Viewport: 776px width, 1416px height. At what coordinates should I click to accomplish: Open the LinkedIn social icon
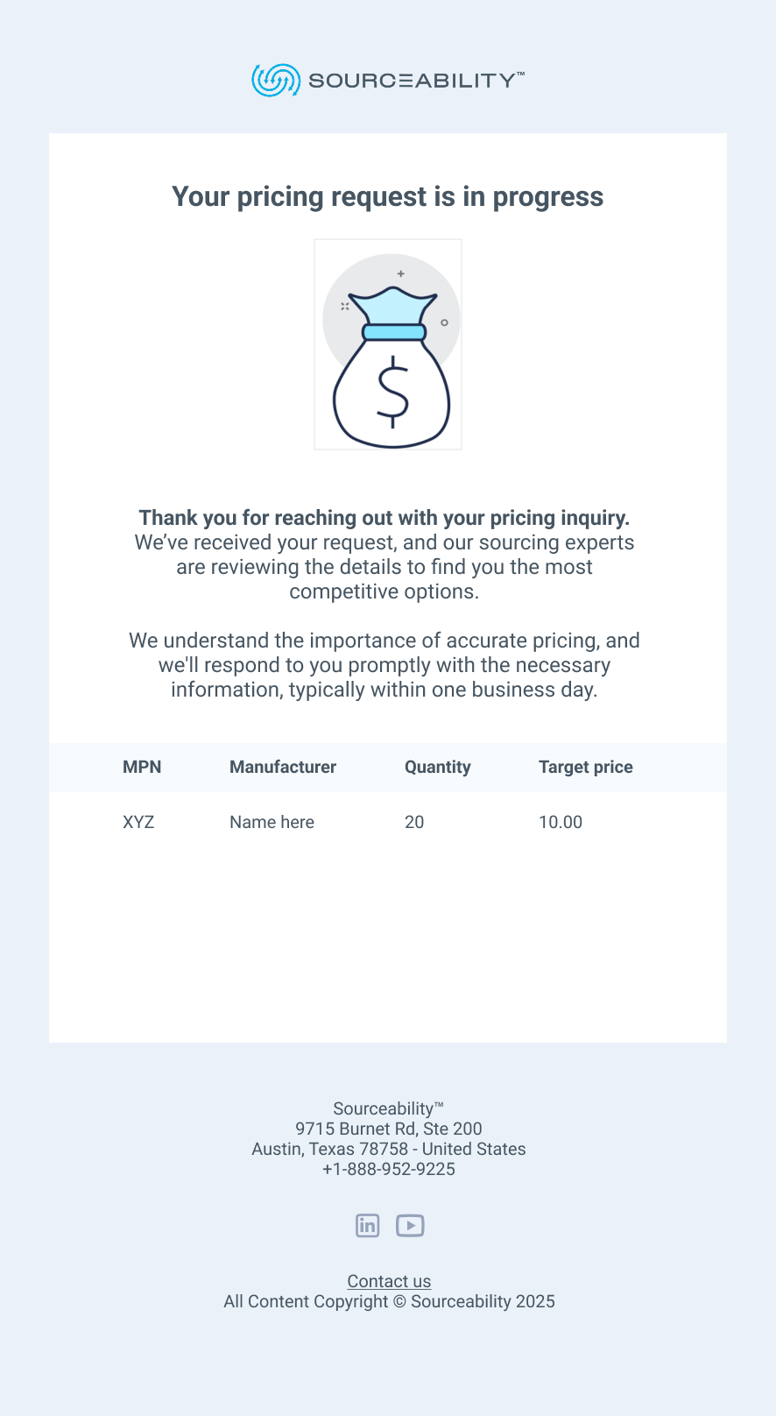pos(368,1225)
